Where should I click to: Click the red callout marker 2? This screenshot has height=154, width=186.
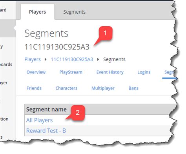pos(78,112)
